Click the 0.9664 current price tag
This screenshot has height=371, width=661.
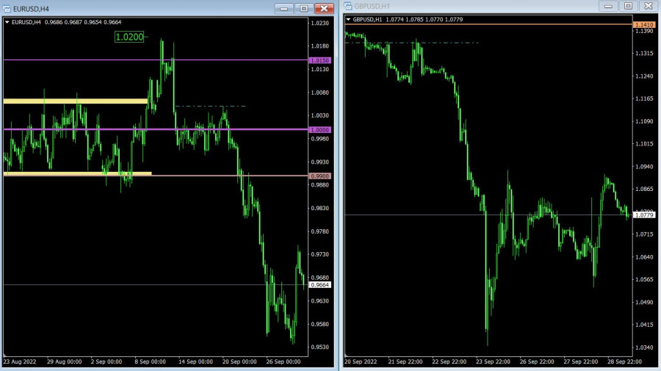click(320, 285)
